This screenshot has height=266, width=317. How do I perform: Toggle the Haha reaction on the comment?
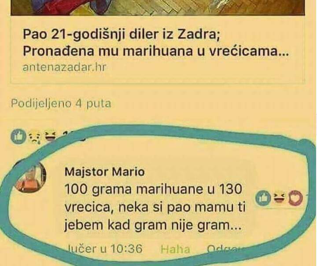pos(175,249)
